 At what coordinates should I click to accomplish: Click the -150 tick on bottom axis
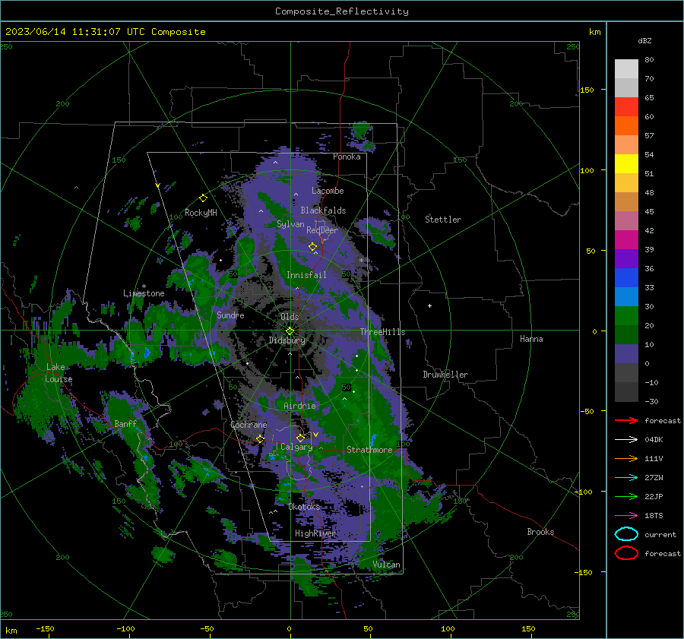point(45,628)
